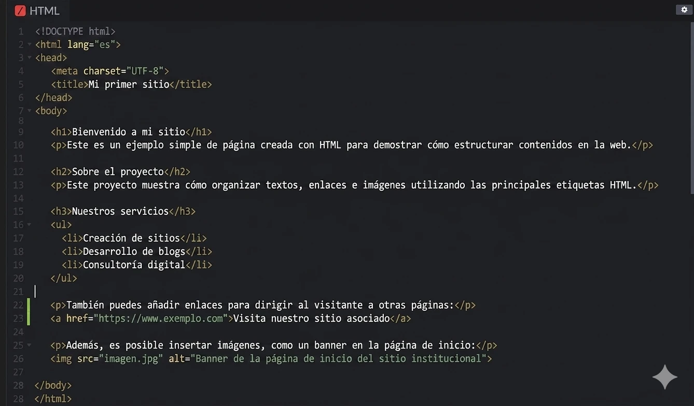Click line number 21 in the gutter
The image size is (694, 406).
pyautogui.click(x=19, y=292)
